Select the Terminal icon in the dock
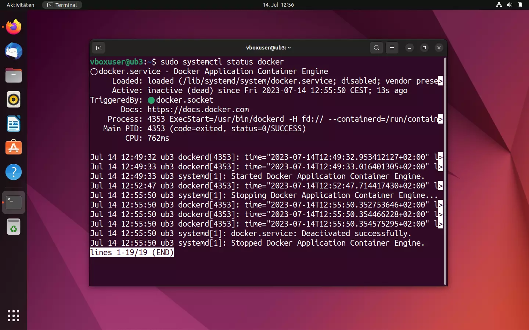The height and width of the screenshot is (330, 529). coord(13,202)
